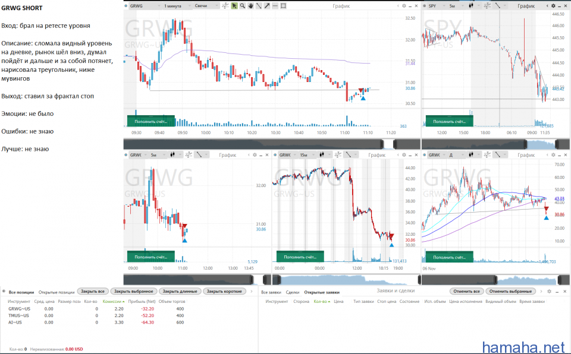Select the horizontal line tool
The height and width of the screenshot is (354, 571).
coord(275,6)
